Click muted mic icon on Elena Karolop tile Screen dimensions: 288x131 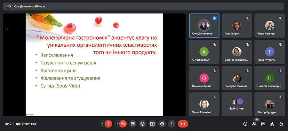click(280, 18)
